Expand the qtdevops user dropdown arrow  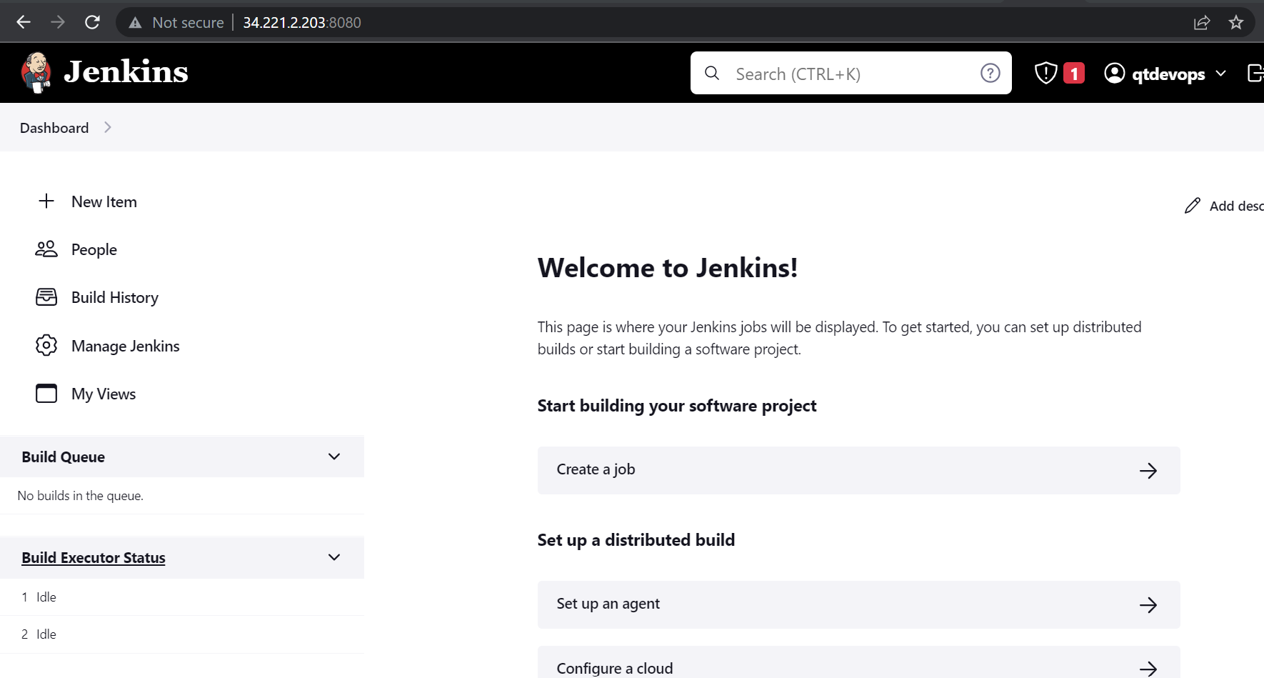[1220, 74]
